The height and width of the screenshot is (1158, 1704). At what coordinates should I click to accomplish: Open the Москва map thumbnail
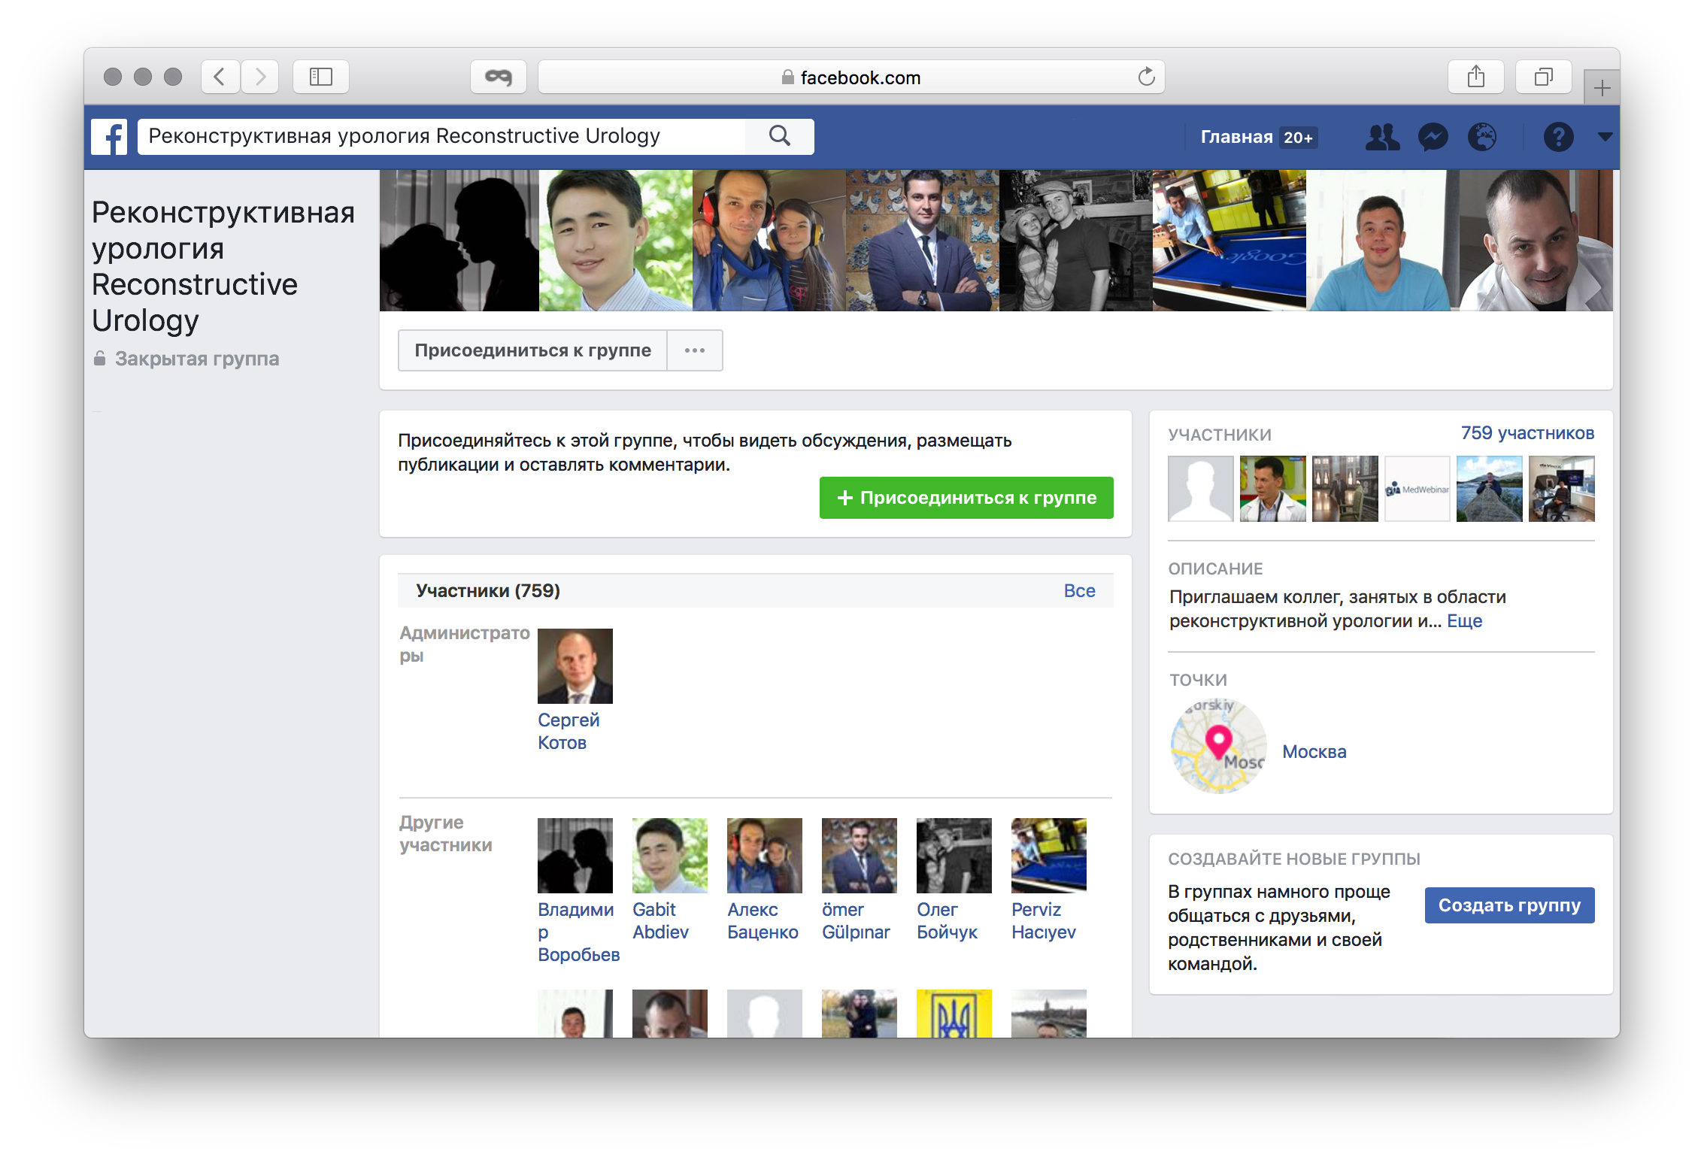pyautogui.click(x=1218, y=746)
